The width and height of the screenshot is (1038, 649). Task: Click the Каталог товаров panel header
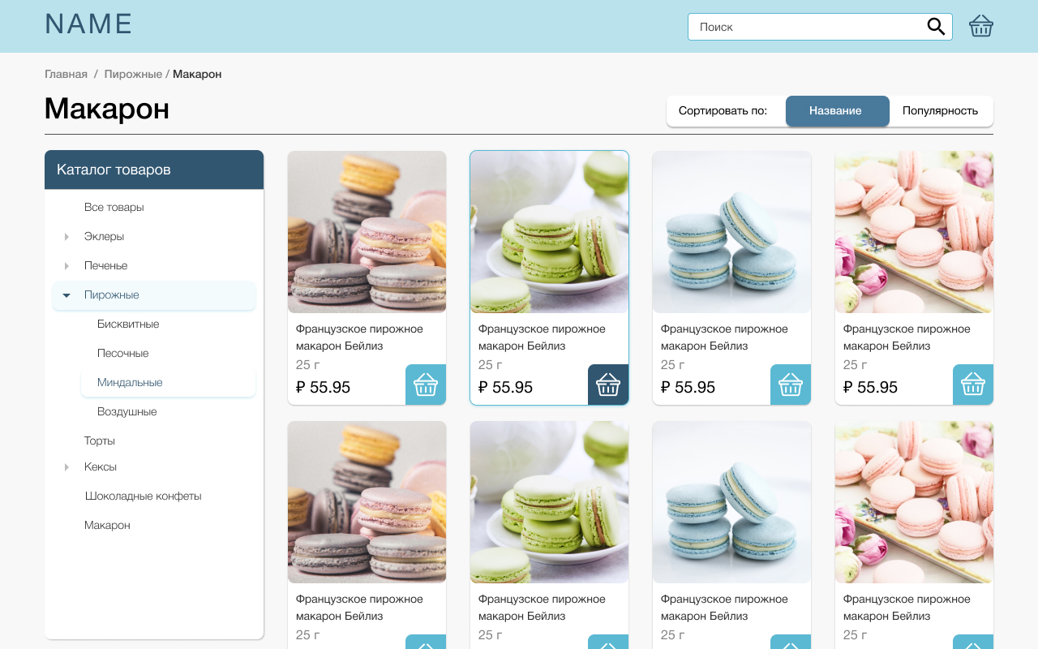(154, 170)
